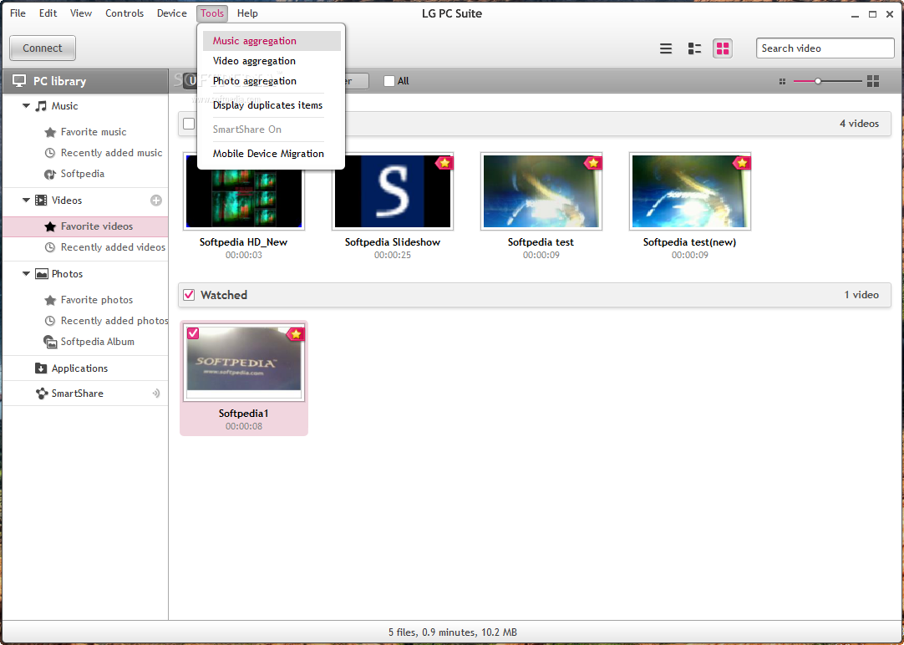The height and width of the screenshot is (645, 904).
Task: Collapse the Photos tree section
Action: point(26,274)
